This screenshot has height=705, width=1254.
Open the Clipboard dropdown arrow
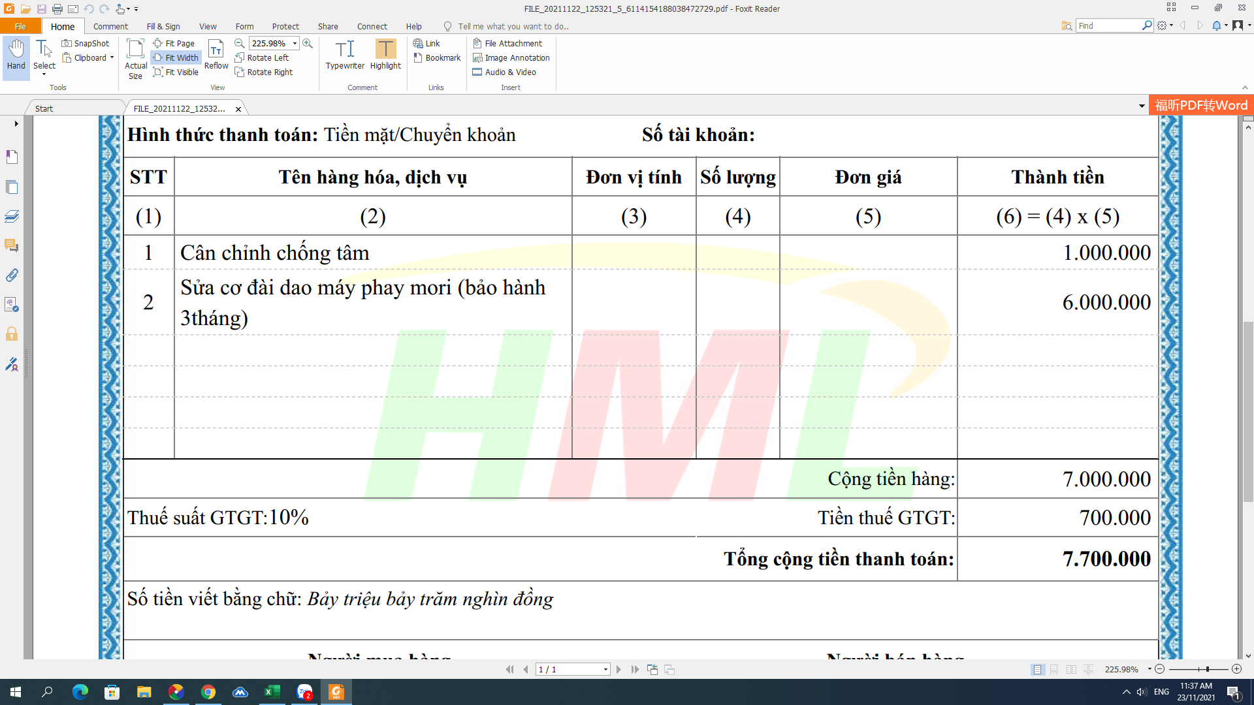(x=112, y=57)
